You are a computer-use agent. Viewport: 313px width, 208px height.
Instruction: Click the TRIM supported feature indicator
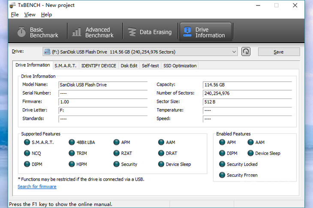72,153
